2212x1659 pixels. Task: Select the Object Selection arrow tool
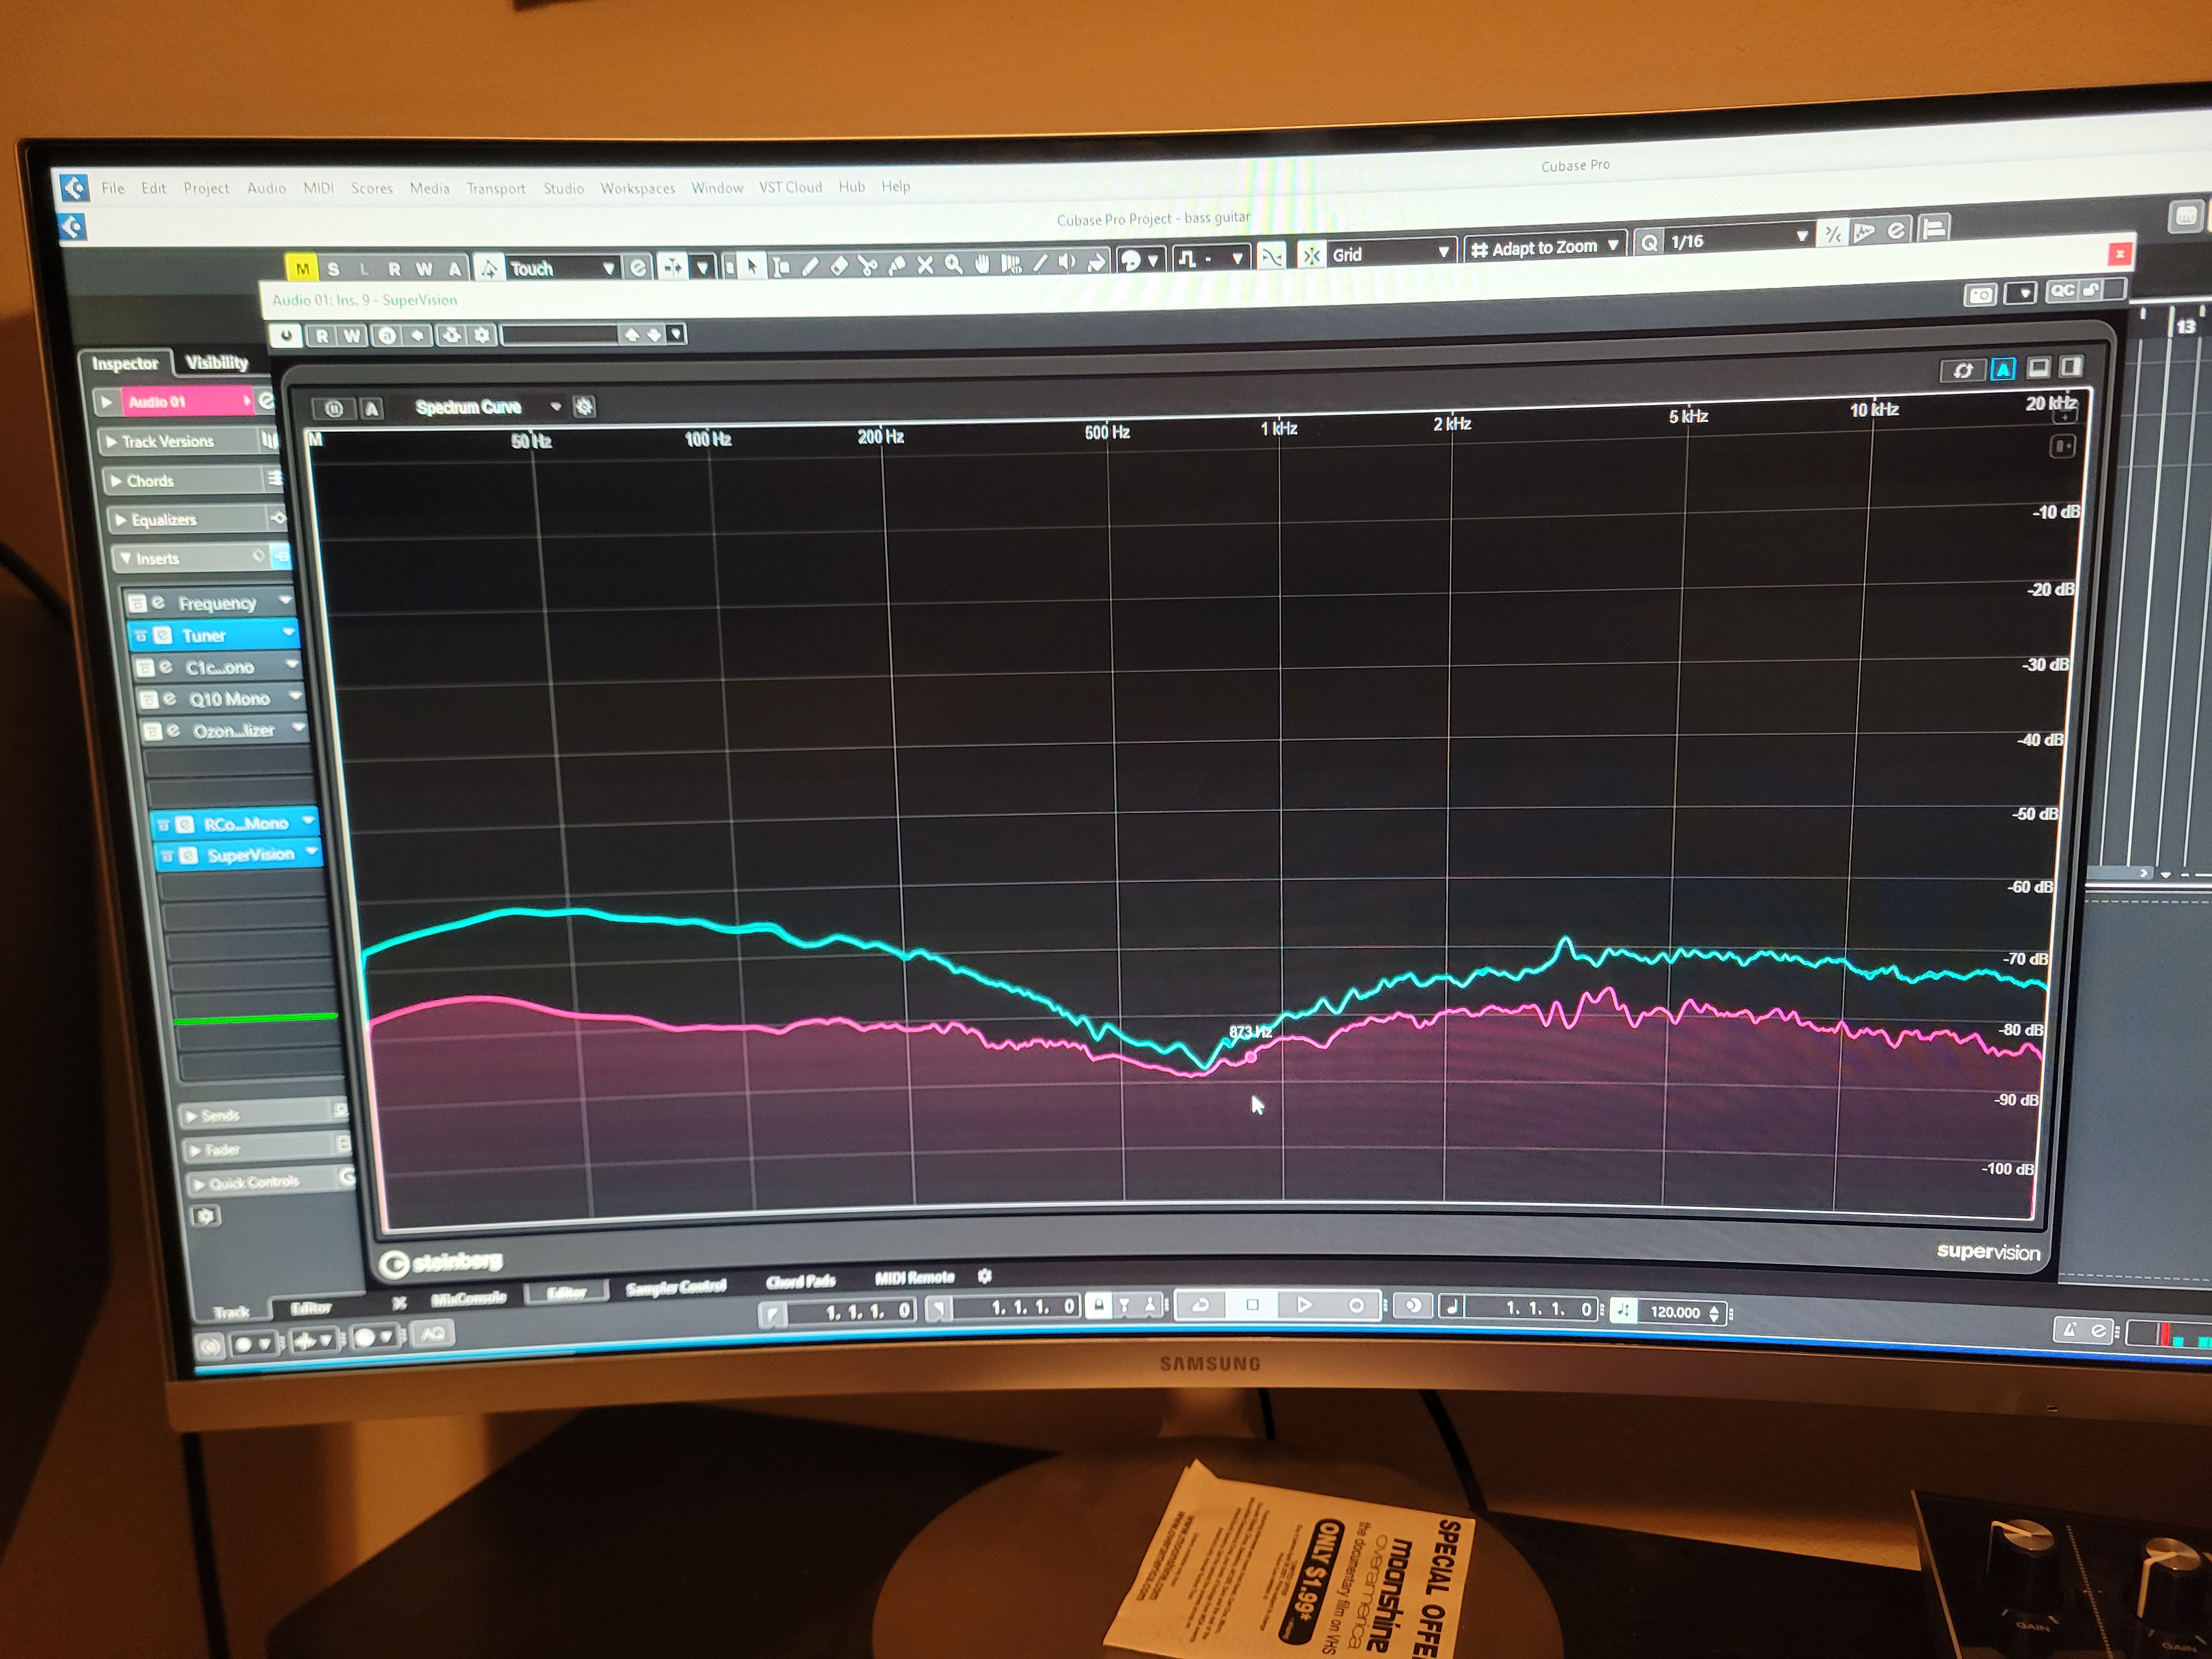coord(751,266)
